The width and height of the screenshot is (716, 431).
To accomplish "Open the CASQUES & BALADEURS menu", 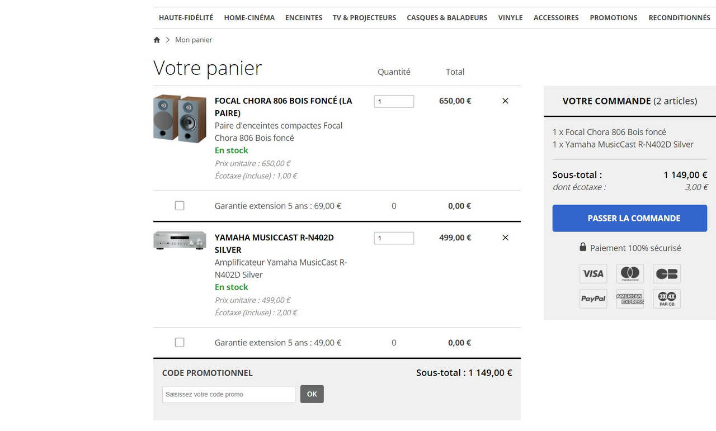I will pos(447,18).
